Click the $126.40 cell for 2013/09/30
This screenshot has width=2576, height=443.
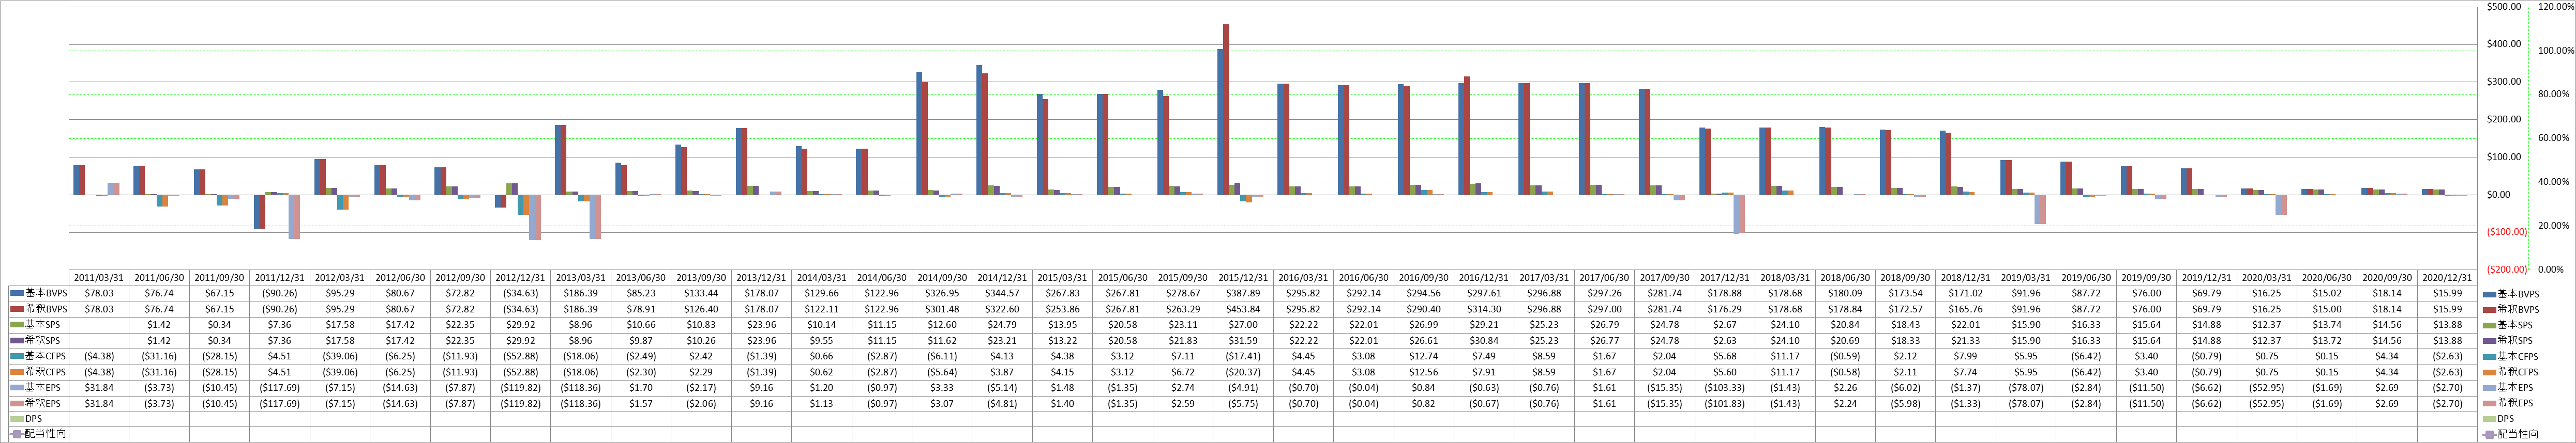pyautogui.click(x=701, y=309)
